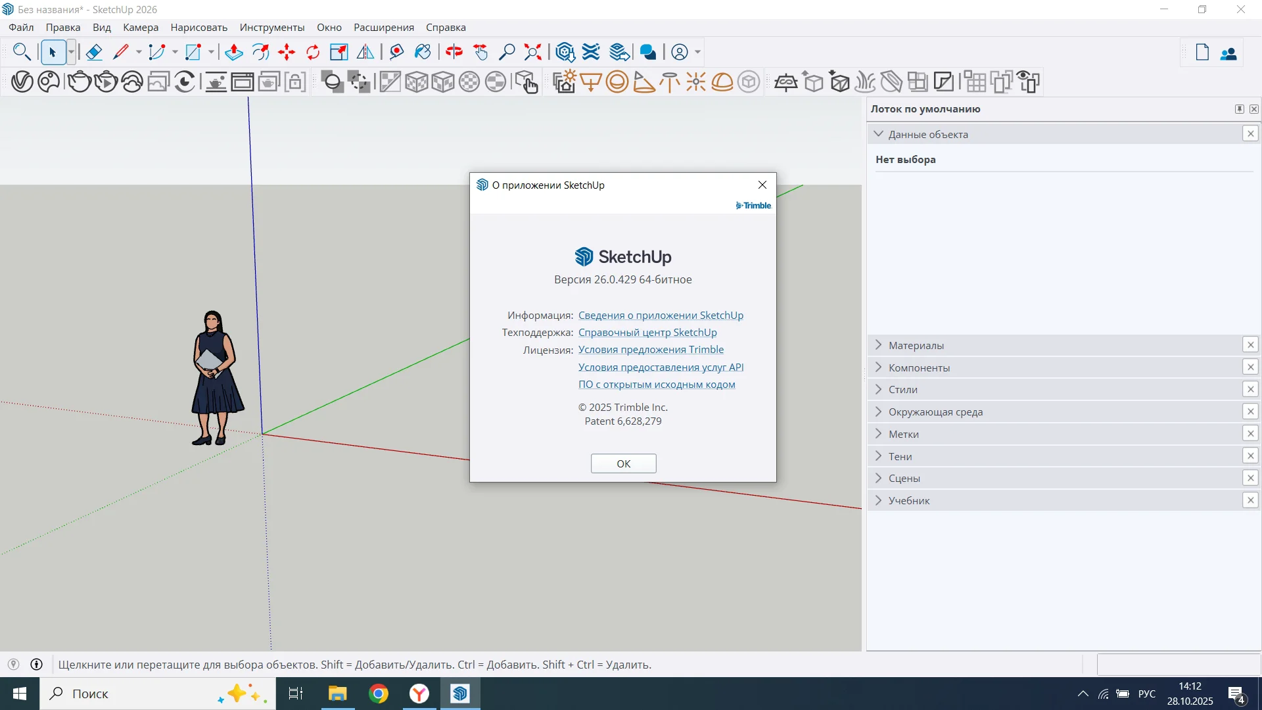Viewport: 1262px width, 710px height.
Task: Add a V-Ray Sphere Light
Action: point(617,82)
